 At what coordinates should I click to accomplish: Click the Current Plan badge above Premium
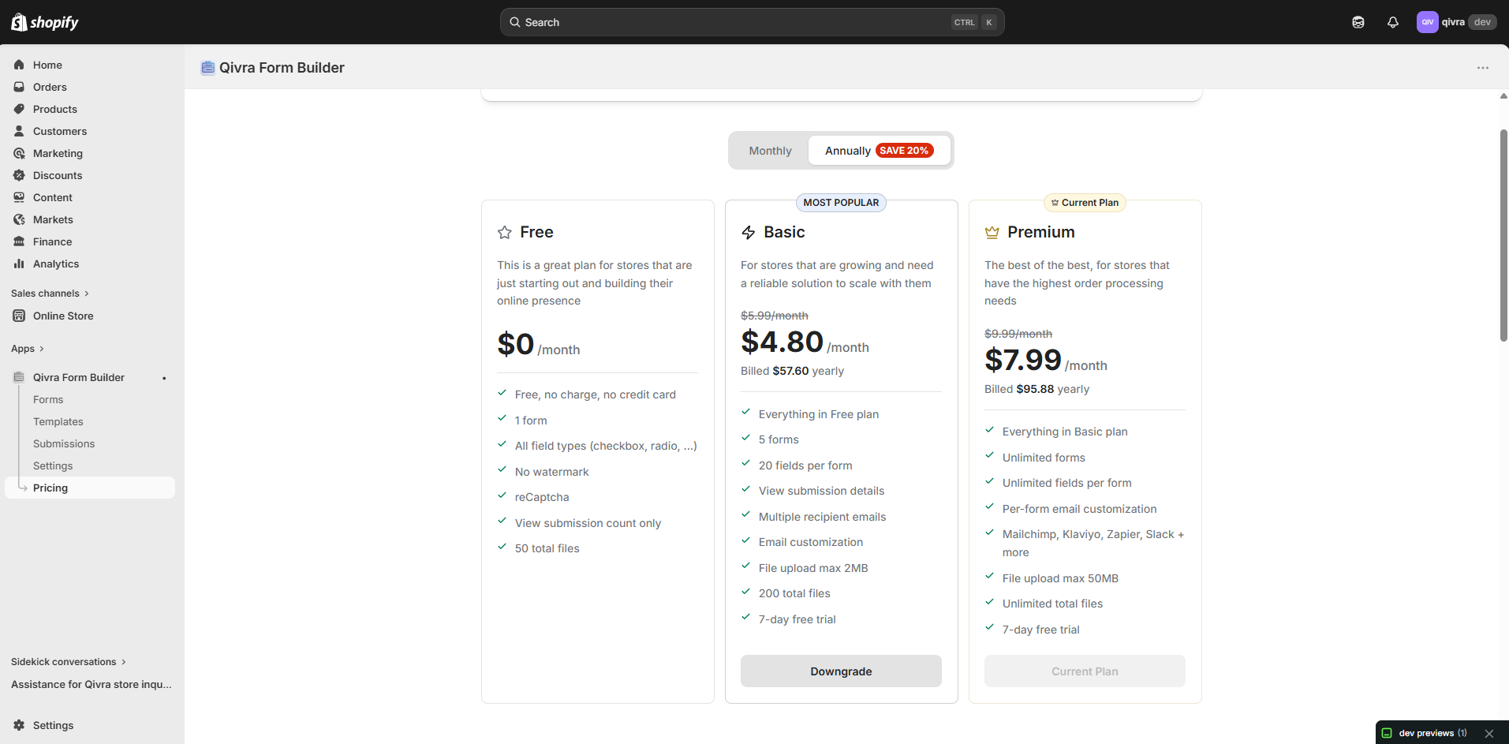(1085, 203)
